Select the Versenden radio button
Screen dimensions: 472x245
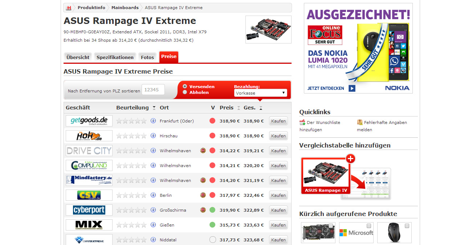tap(185, 87)
